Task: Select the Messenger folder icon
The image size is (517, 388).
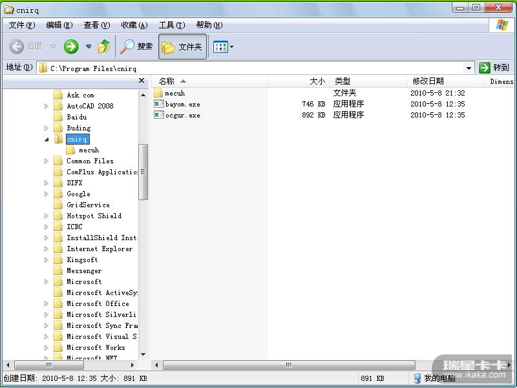Action: coord(58,271)
